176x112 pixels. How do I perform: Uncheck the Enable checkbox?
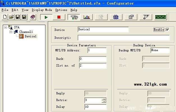167,29
